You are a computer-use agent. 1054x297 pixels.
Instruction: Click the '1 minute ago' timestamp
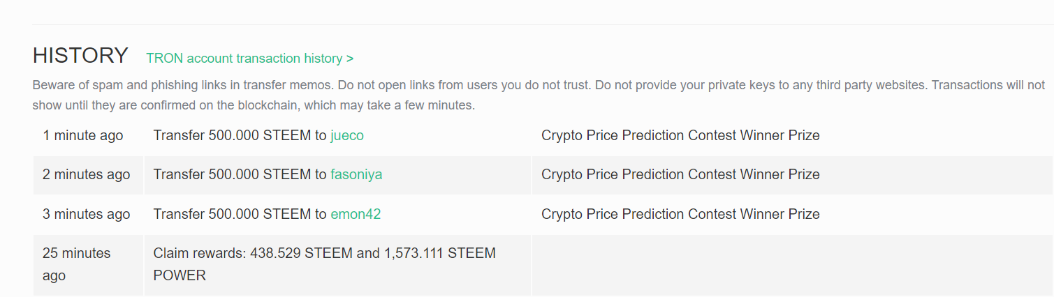[x=82, y=135]
